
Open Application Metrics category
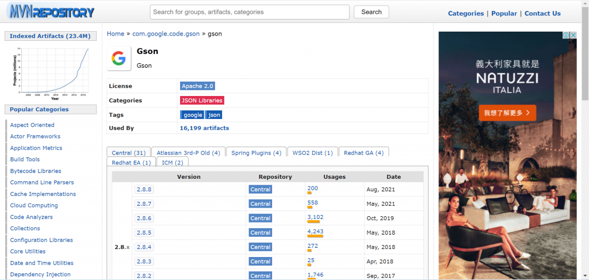point(36,148)
